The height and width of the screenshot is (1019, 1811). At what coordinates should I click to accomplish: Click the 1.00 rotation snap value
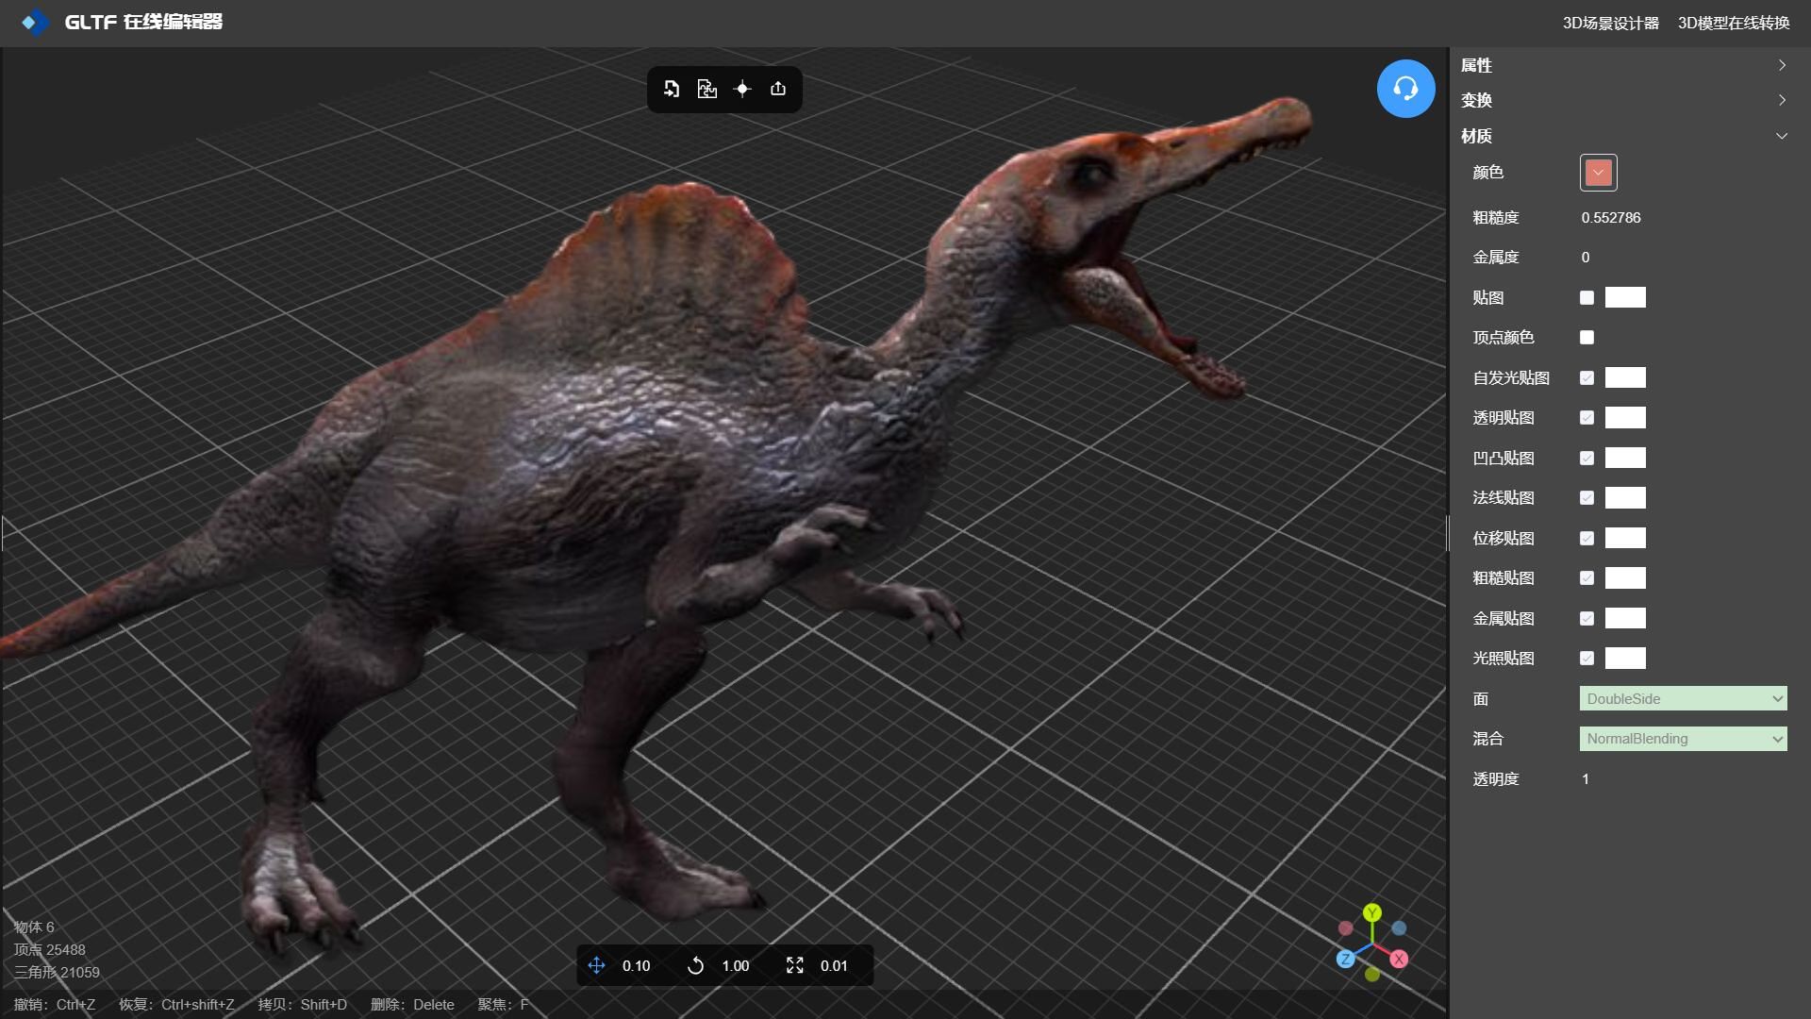click(735, 966)
